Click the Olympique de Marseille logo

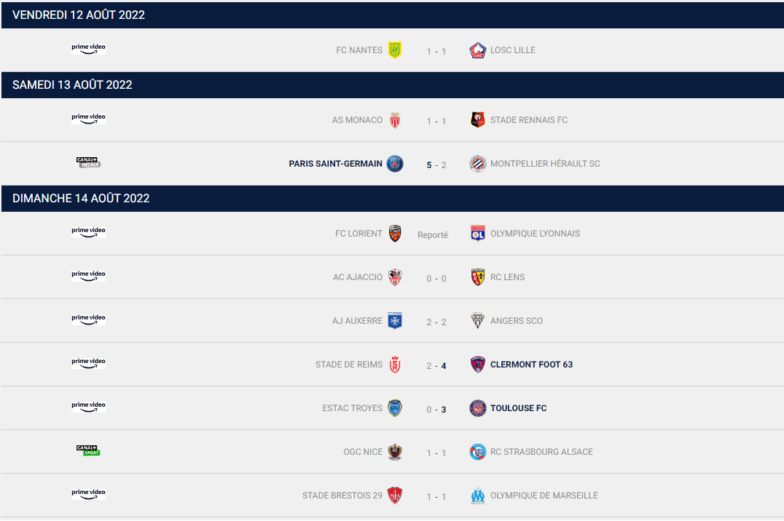click(478, 496)
